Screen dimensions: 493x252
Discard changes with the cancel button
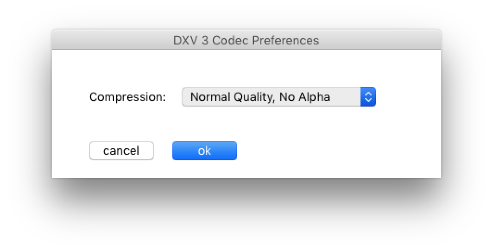pos(121,151)
